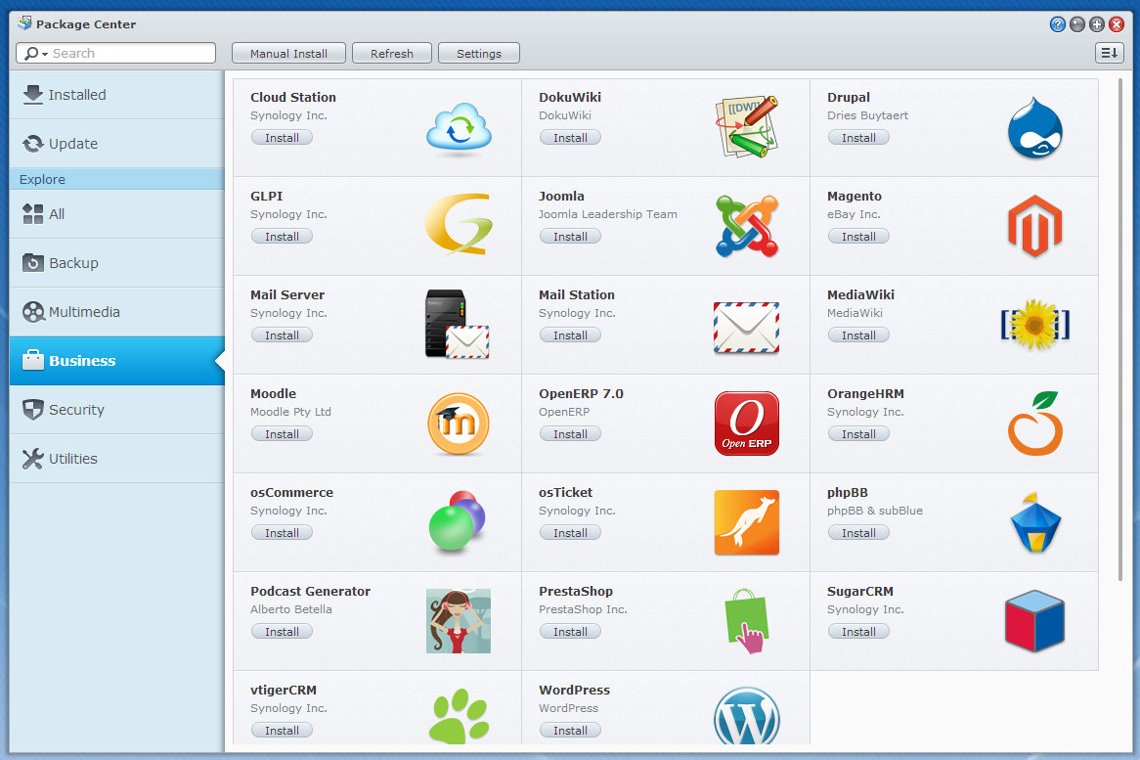
Task: Select the Multimedia category
Action: coord(117,311)
